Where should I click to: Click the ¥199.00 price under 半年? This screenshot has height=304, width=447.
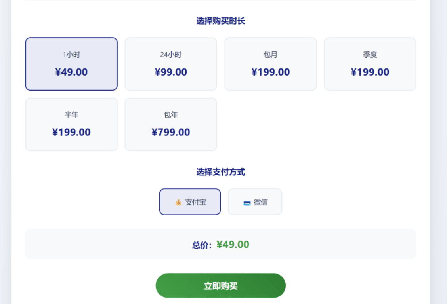coord(71,132)
